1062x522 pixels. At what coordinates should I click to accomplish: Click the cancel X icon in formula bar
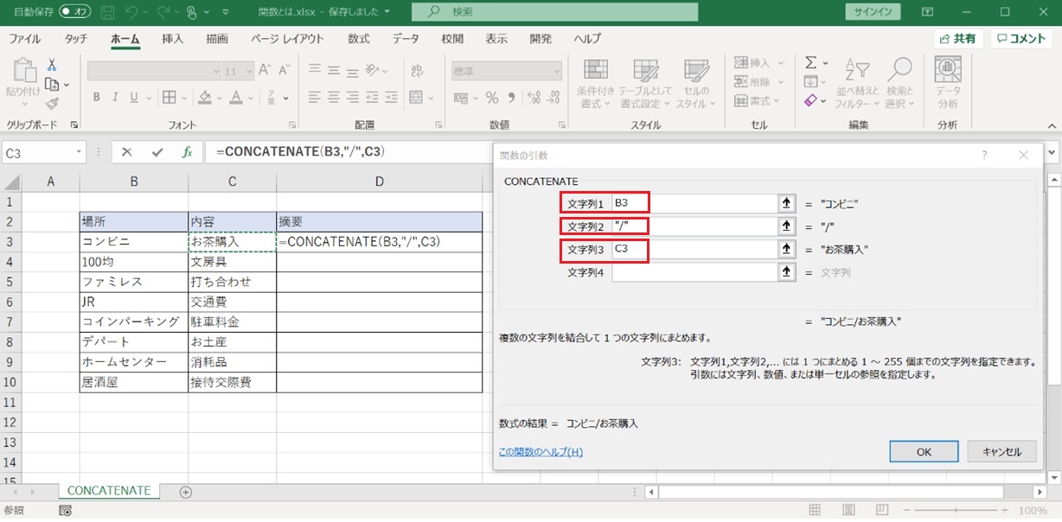(127, 152)
